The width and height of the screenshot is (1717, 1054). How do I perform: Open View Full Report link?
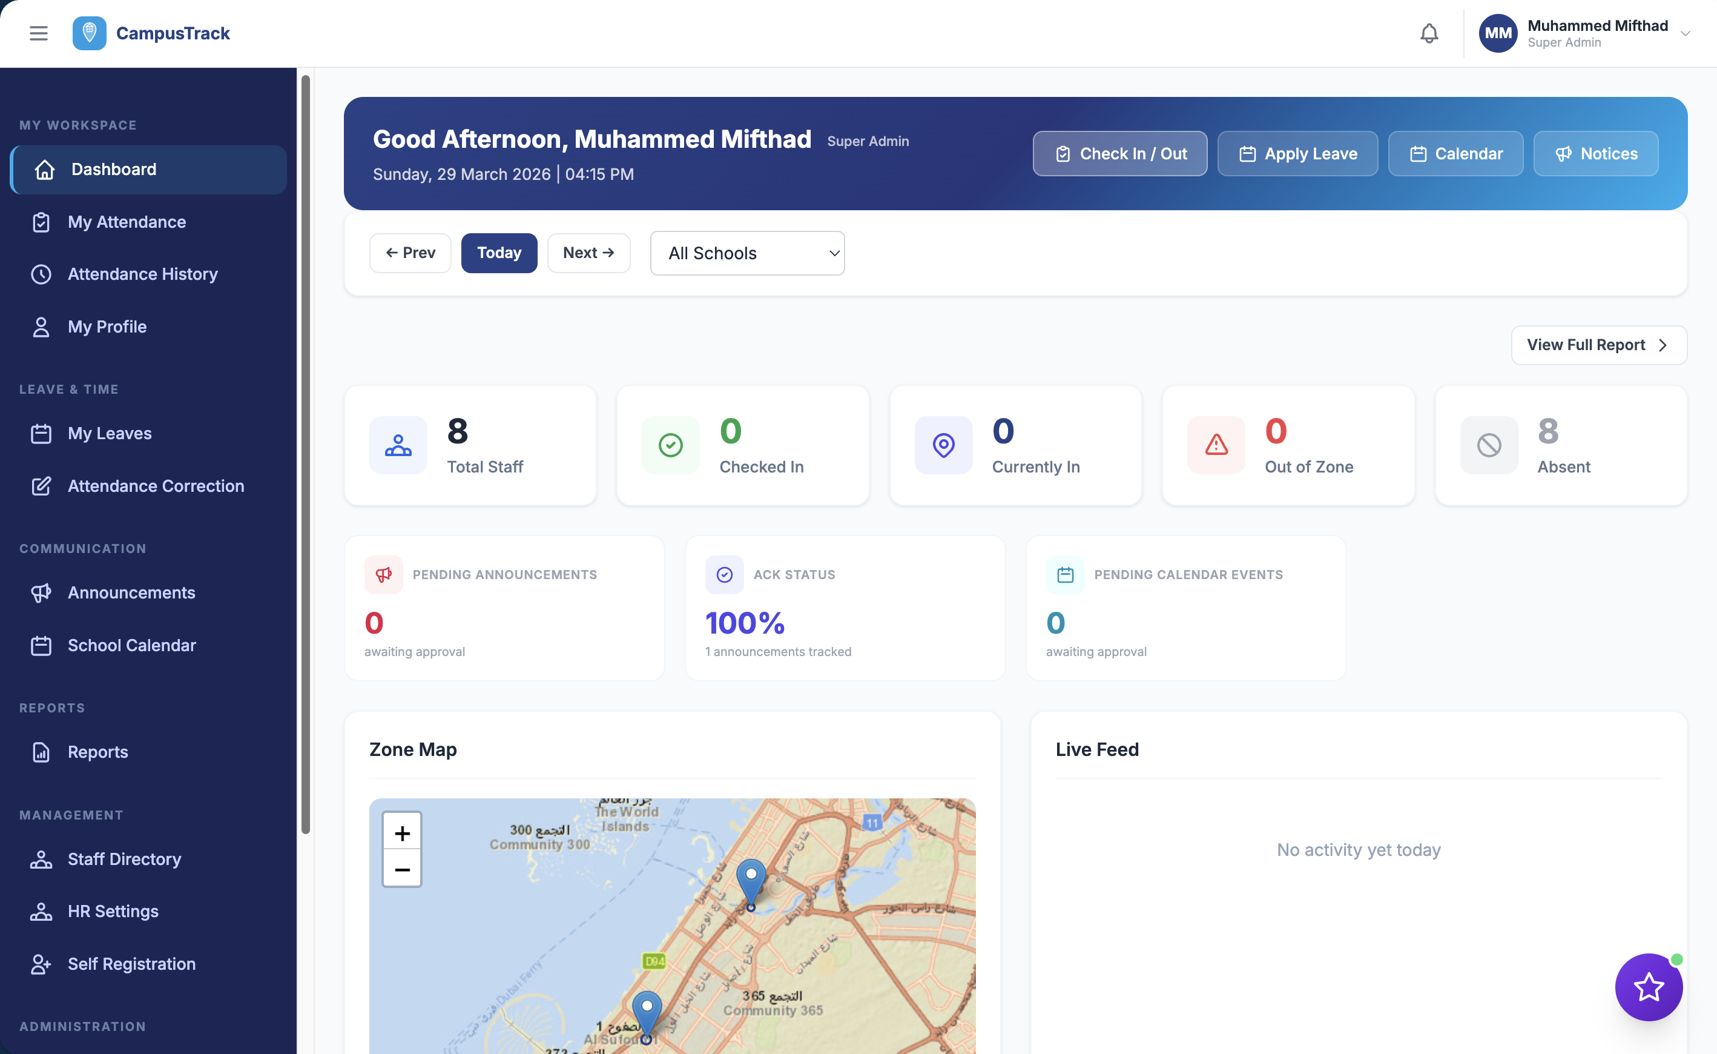[1598, 344]
